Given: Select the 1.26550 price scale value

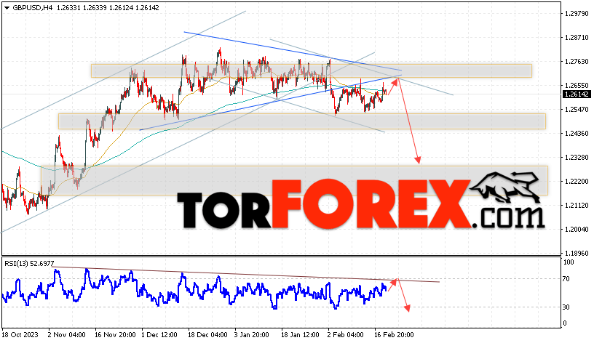Looking at the screenshot, I should coord(577,86).
